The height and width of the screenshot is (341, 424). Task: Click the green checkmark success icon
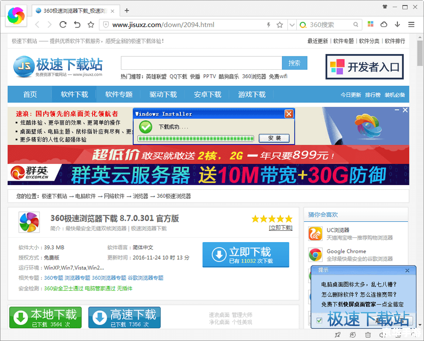click(x=146, y=127)
